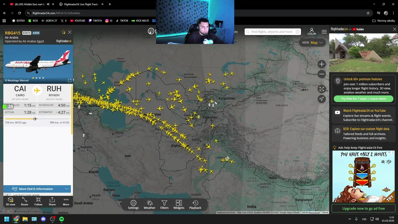The height and width of the screenshot is (224, 398).
Task: Open the BOTRIX bookmark
Action: (18, 21)
